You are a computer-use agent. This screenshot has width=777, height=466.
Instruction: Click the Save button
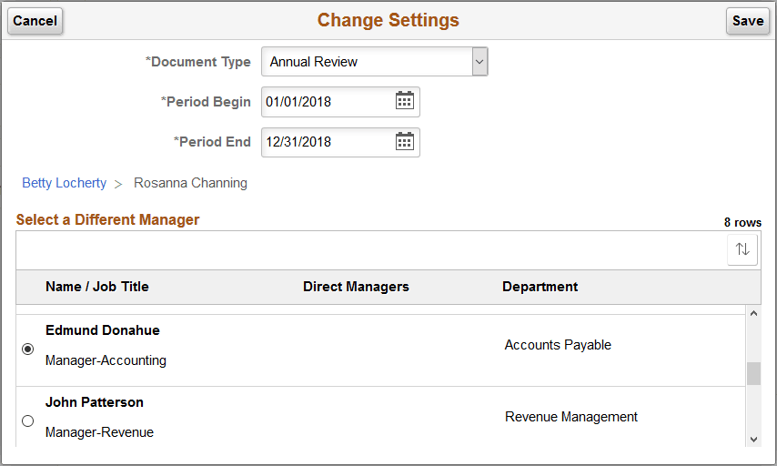pyautogui.click(x=747, y=21)
